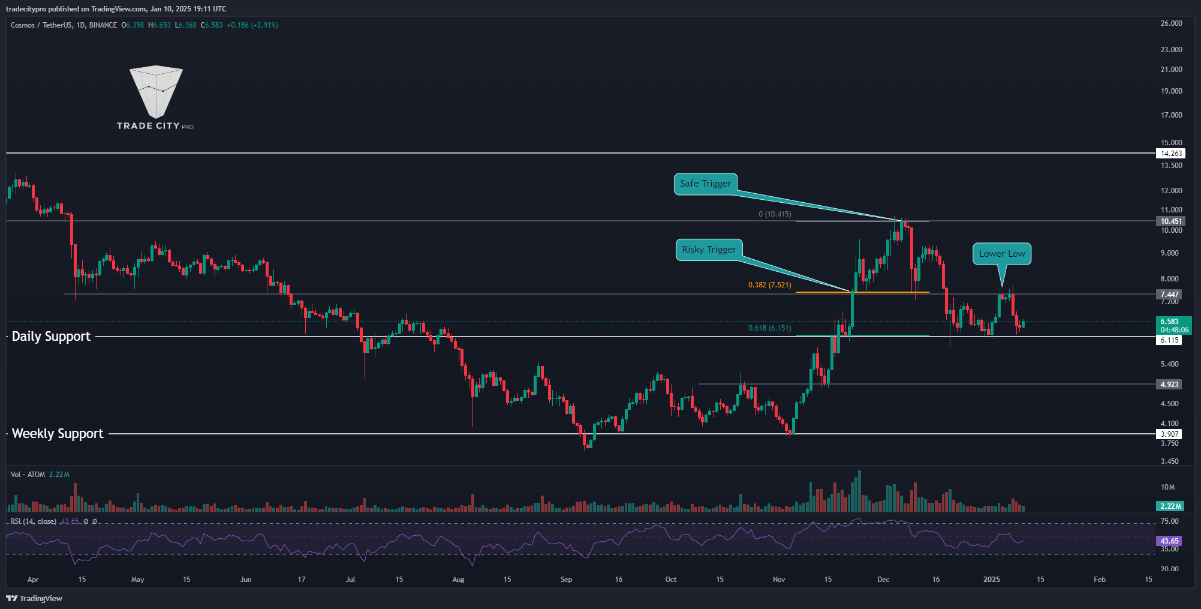Viewport: 1201px width, 609px height.
Task: Click the Jul label on time axis
Action: [350, 580]
